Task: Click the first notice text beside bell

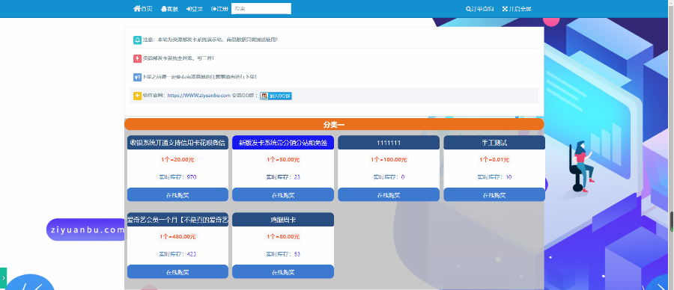Action: [x=210, y=40]
